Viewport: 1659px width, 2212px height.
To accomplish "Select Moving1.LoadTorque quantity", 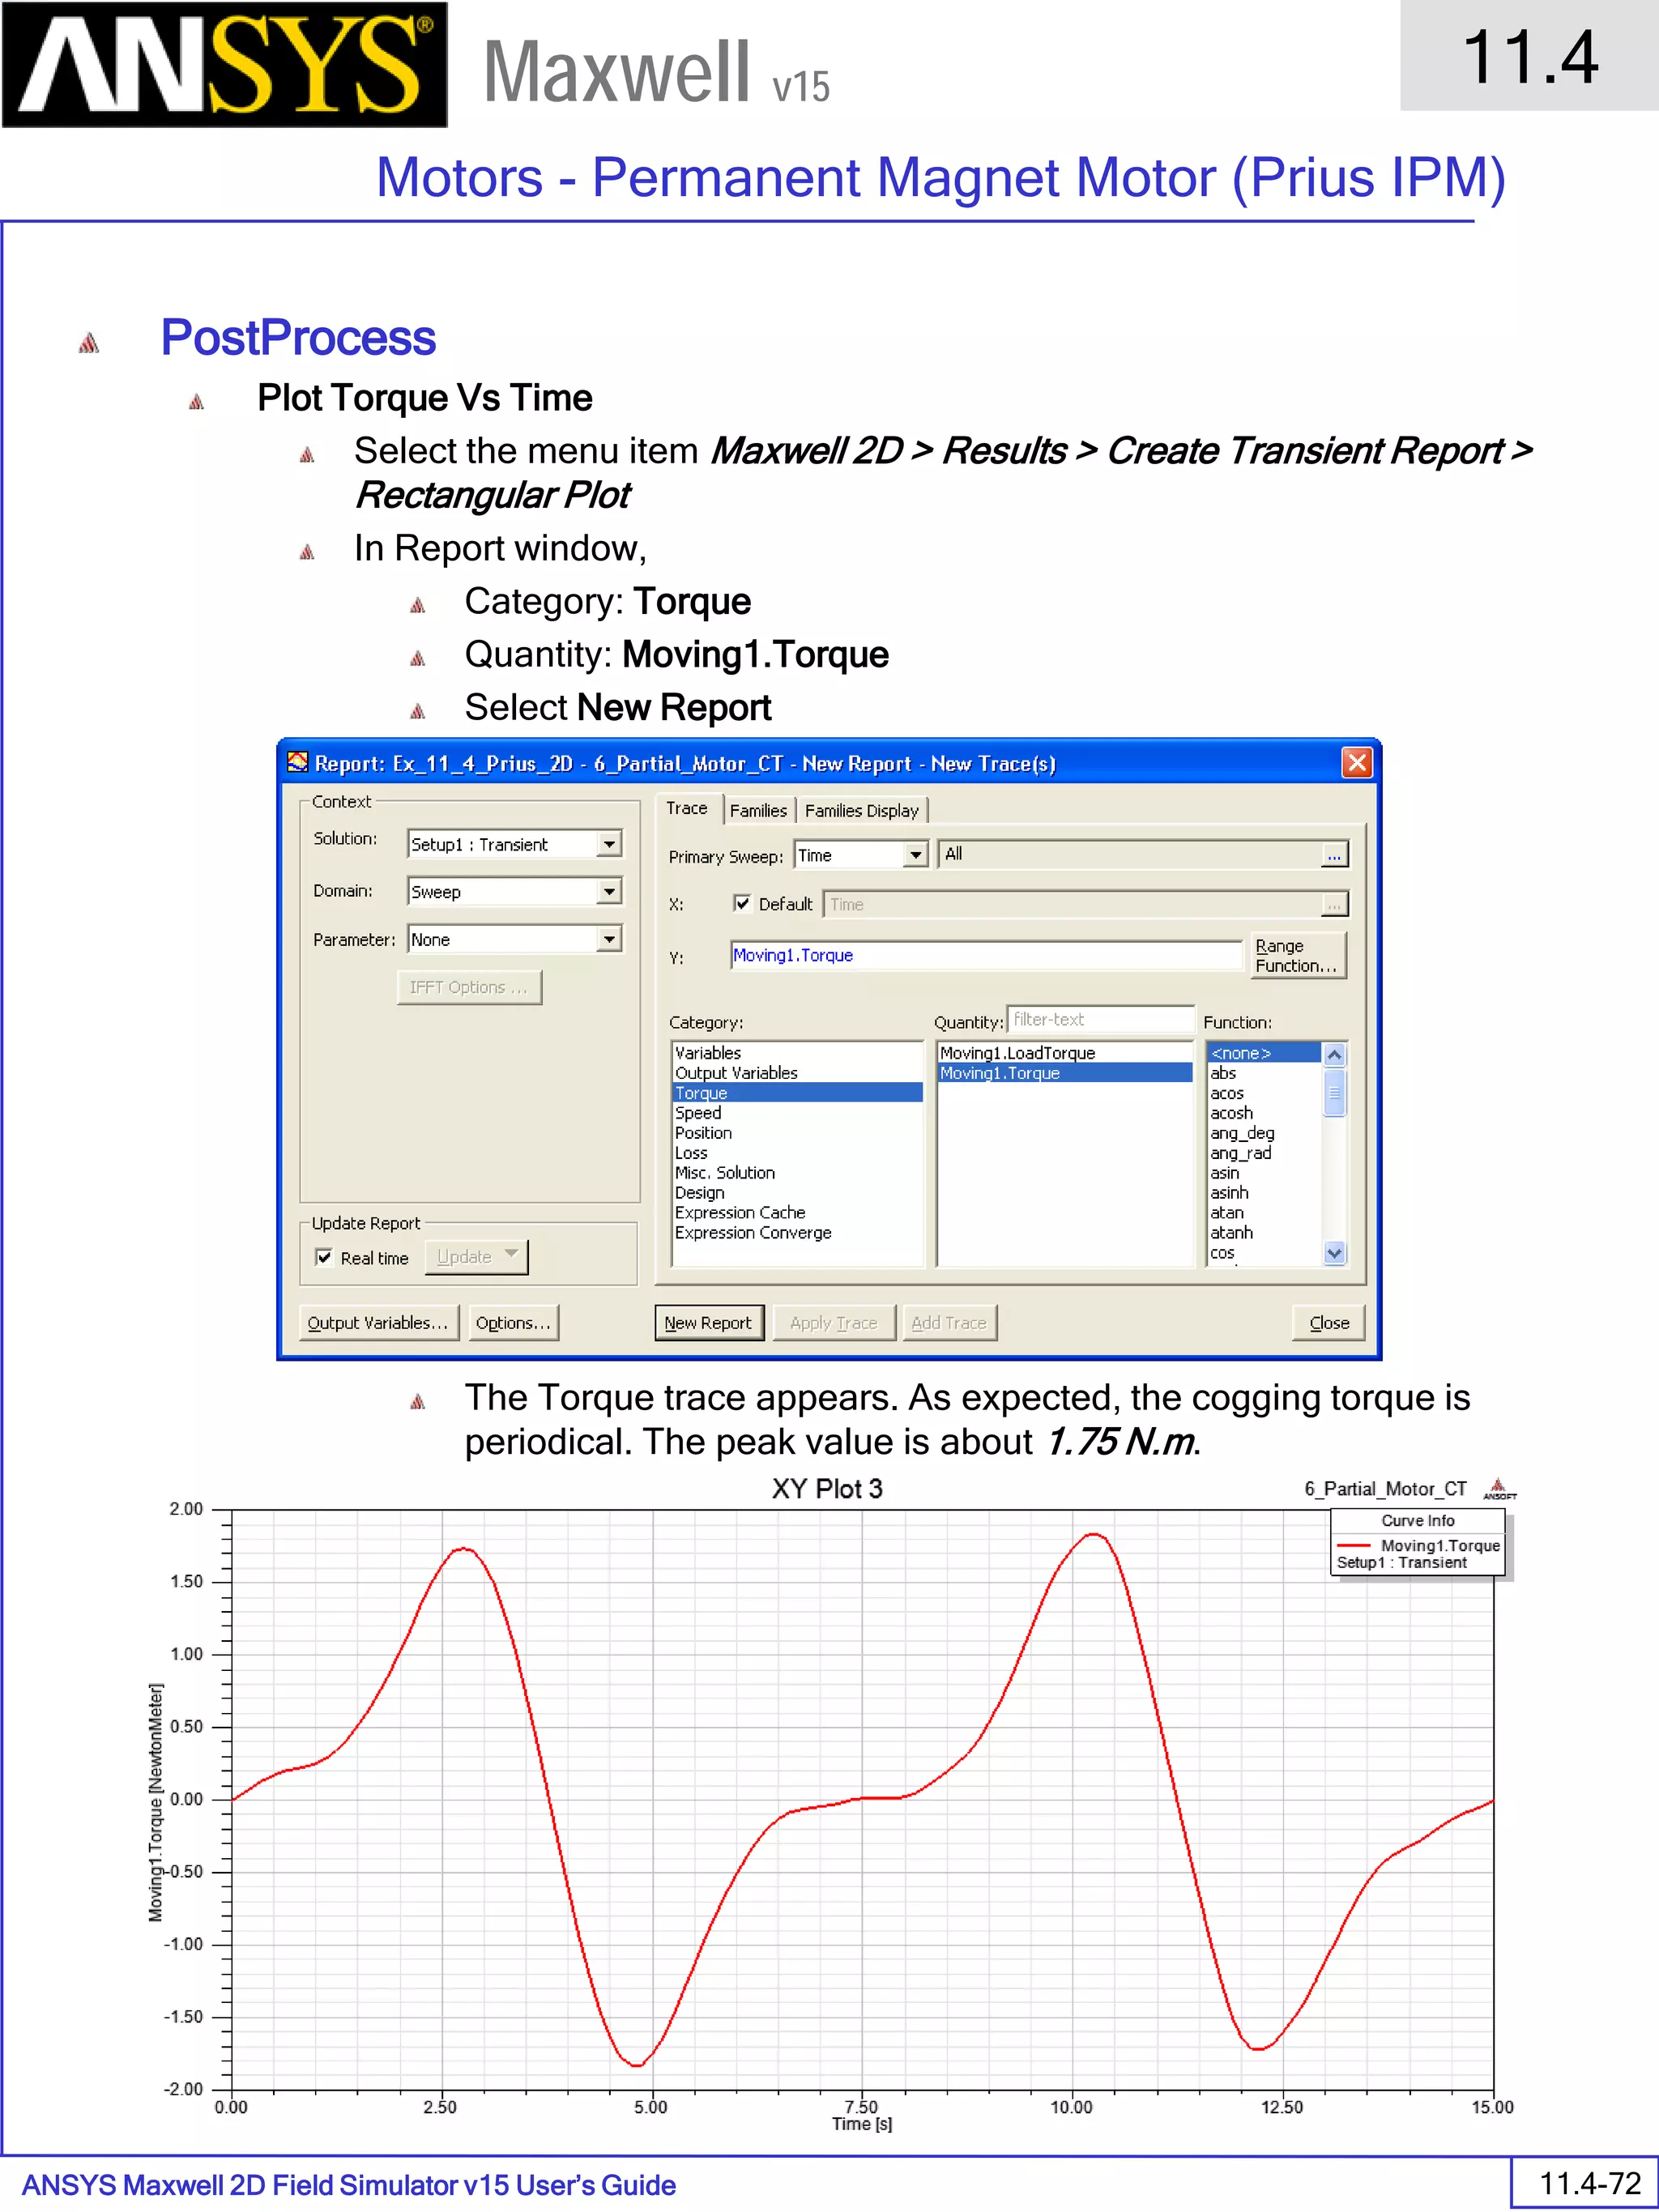I will (x=1065, y=1053).
